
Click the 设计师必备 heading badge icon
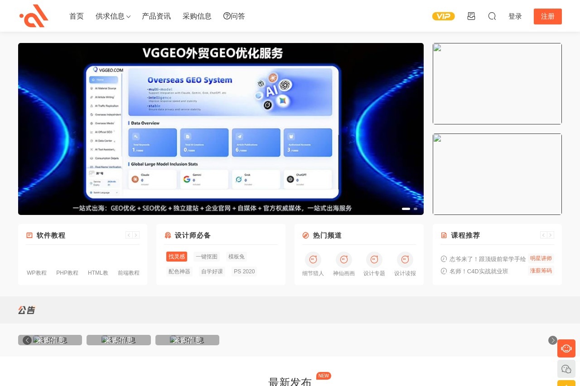tap(168, 235)
